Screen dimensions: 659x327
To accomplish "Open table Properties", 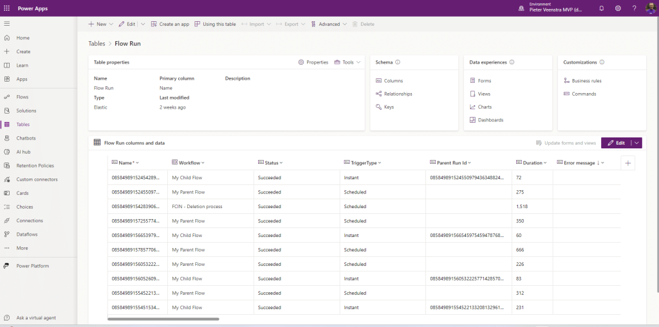I will click(x=313, y=62).
